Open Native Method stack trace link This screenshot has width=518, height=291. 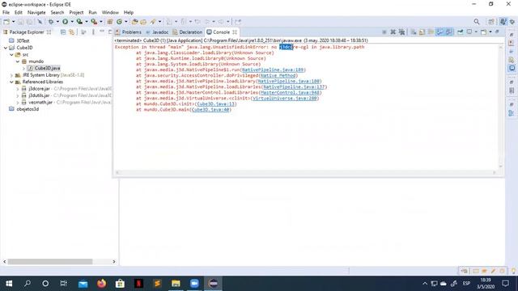point(278,75)
